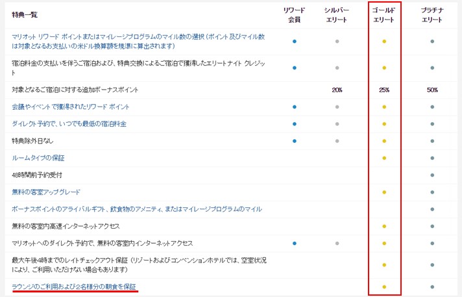Open the 会議やイベントで獲得されたリワード ポイント link

click(71, 107)
